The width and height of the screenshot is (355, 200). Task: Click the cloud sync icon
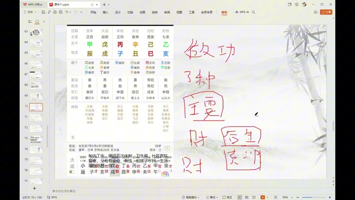coord(316,12)
